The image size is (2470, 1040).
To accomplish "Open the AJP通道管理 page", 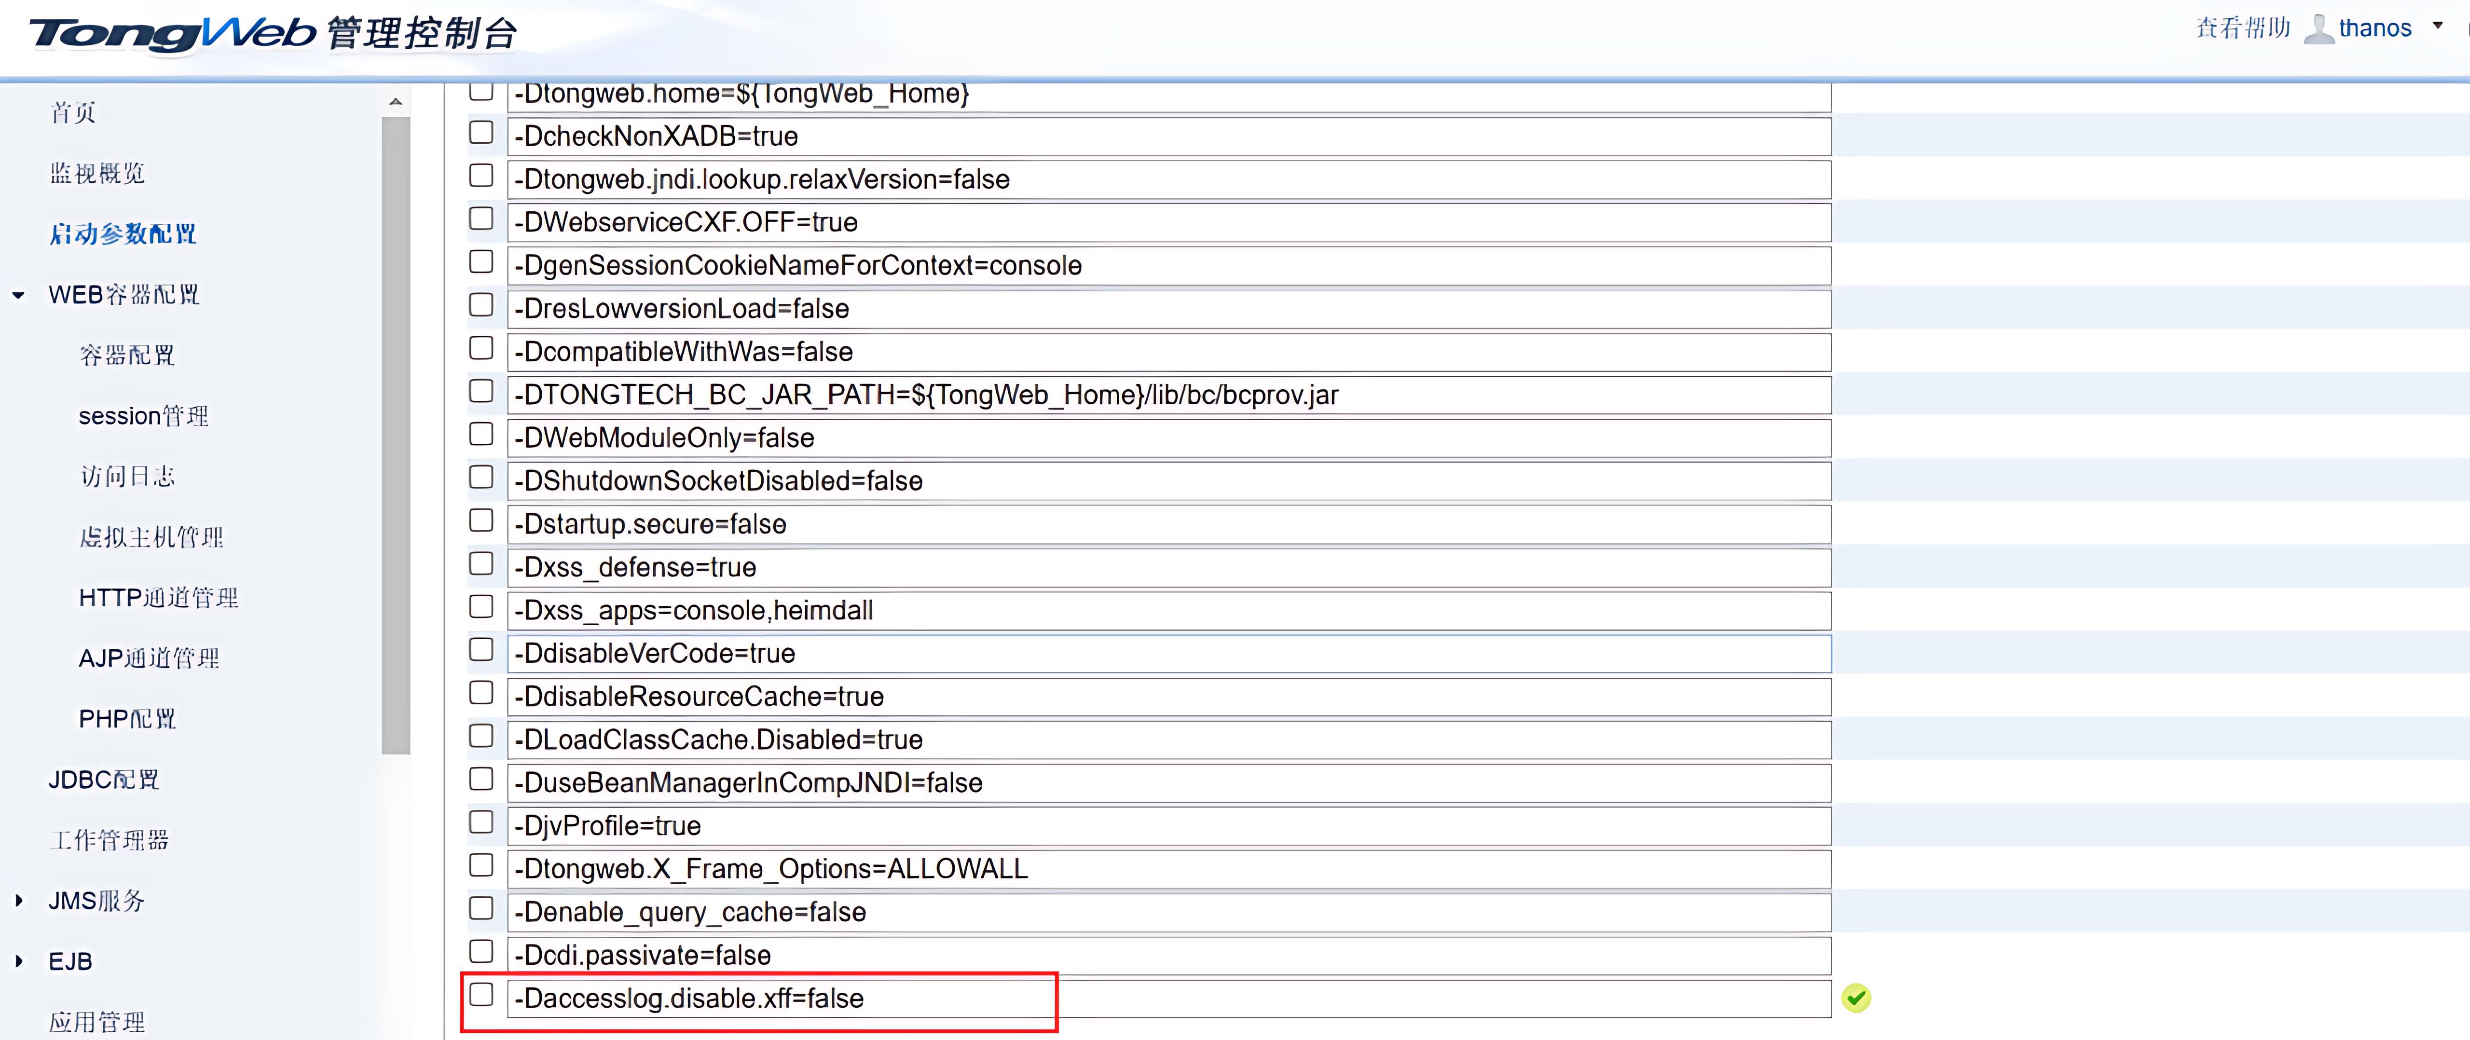I will [150, 657].
